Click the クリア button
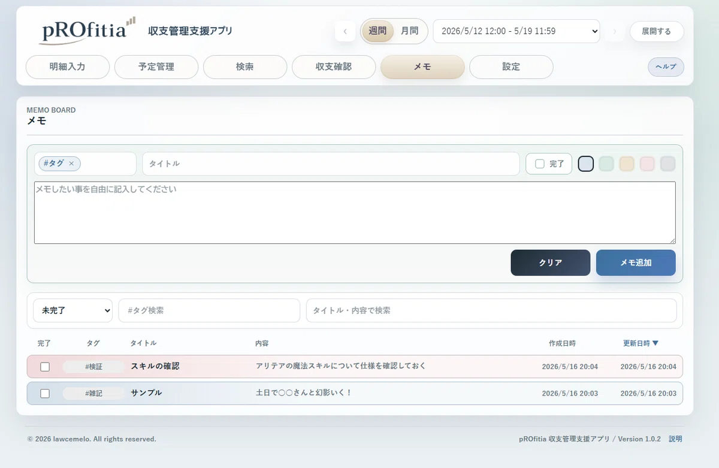Screen dimensions: 719x468 (551, 262)
